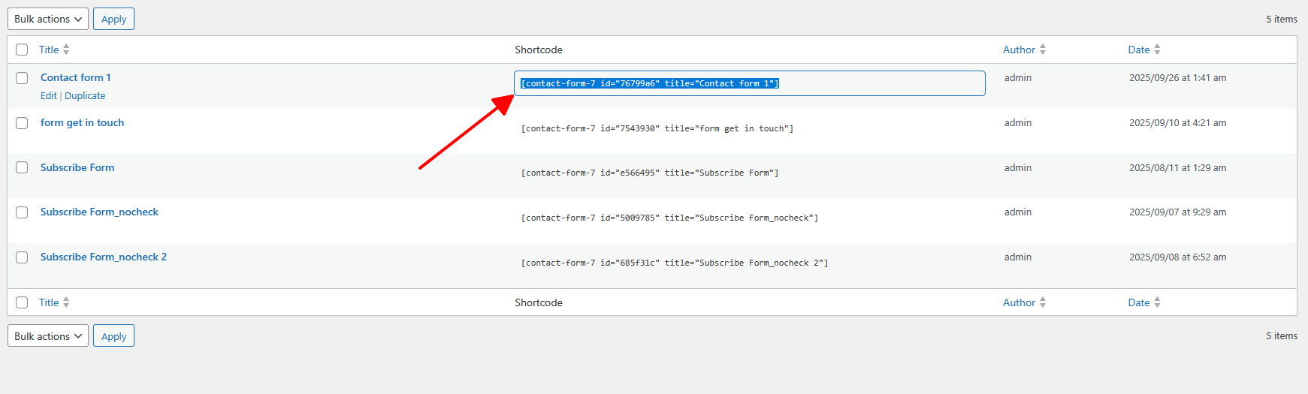Click sort arrows next to top Title header

[66, 50]
